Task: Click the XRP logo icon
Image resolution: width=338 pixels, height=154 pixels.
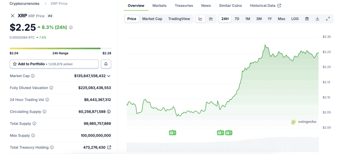Action: pos(13,16)
